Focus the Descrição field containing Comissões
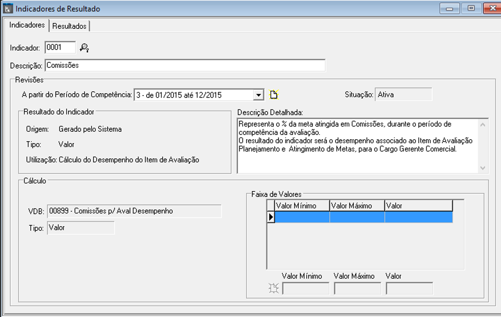The height and width of the screenshot is (317, 501). (x=185, y=65)
